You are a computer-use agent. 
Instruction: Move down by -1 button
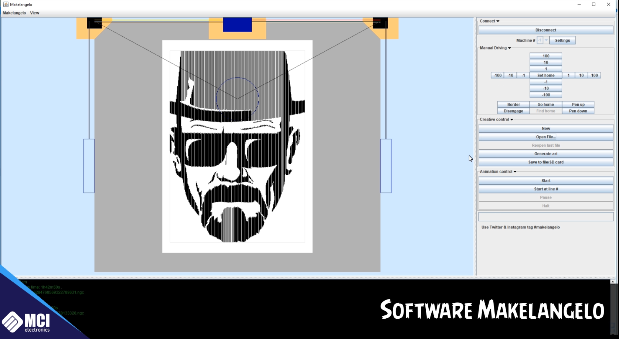(546, 82)
